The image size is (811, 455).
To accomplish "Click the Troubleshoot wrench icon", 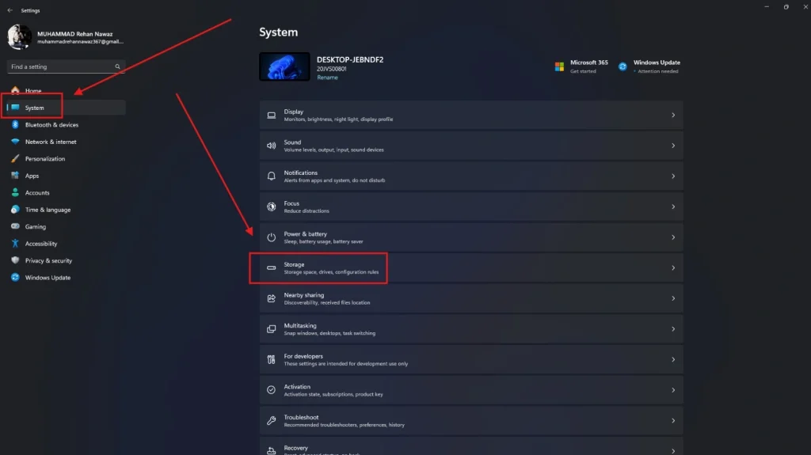I will click(x=271, y=420).
